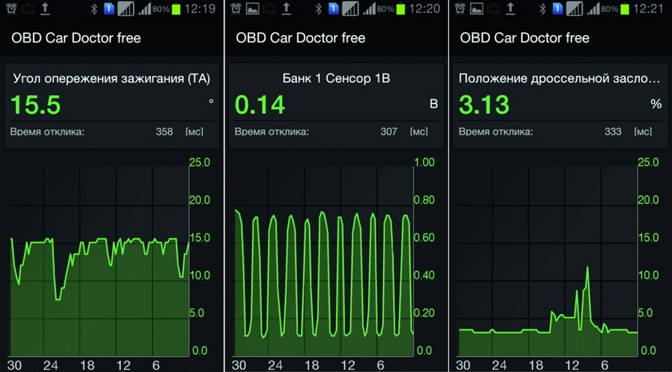The image size is (672, 372).
Task: Tap the 'Время отклика:' label on the Банк 1 Сенсор screen
Action: tap(272, 132)
